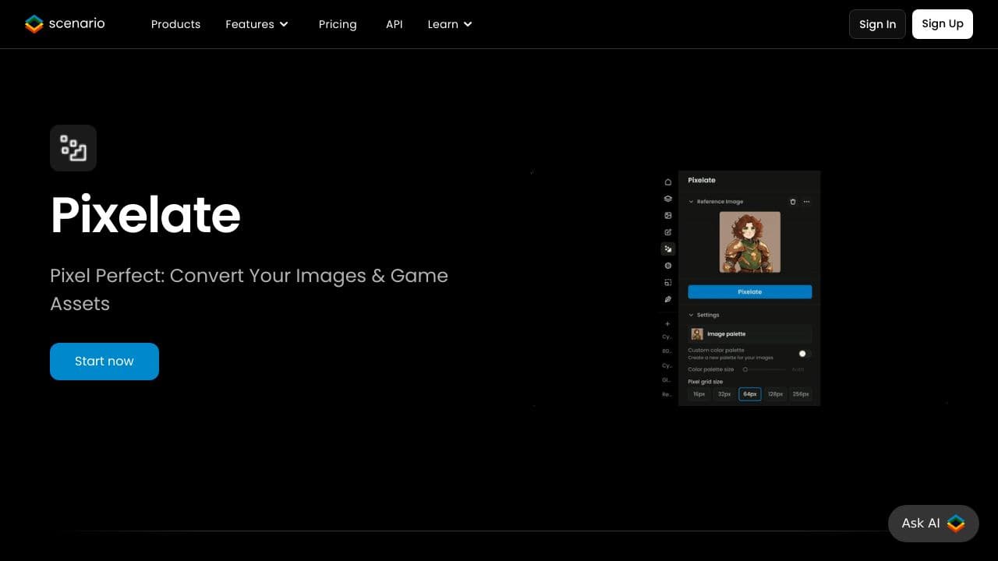The image size is (998, 561).
Task: Click the Scenario logo
Action: (65, 24)
